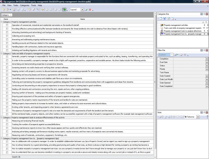Click the red X delete layout icon

[90, 10]
